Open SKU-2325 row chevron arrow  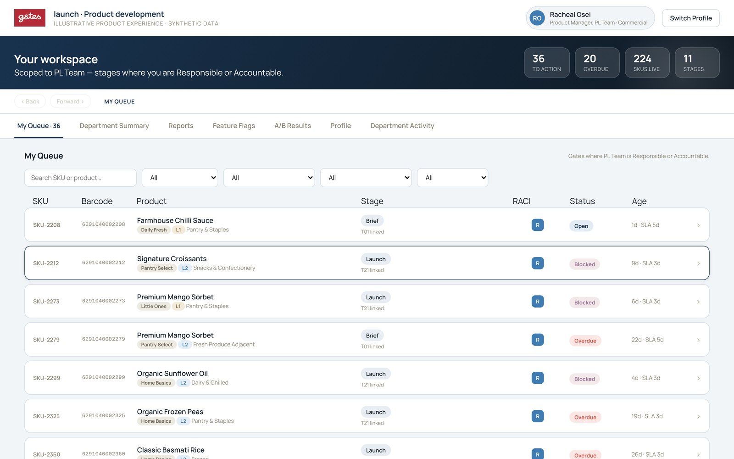(698, 416)
